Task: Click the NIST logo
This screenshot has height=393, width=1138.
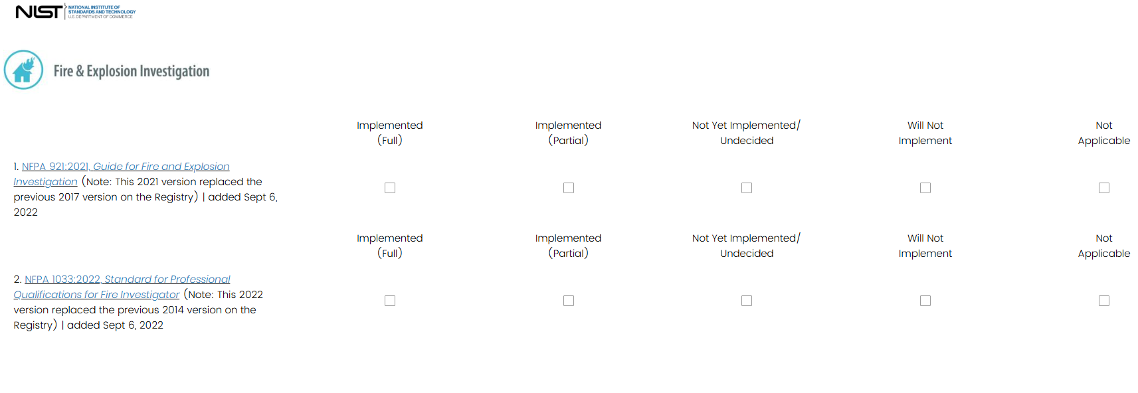Action: coord(74,12)
